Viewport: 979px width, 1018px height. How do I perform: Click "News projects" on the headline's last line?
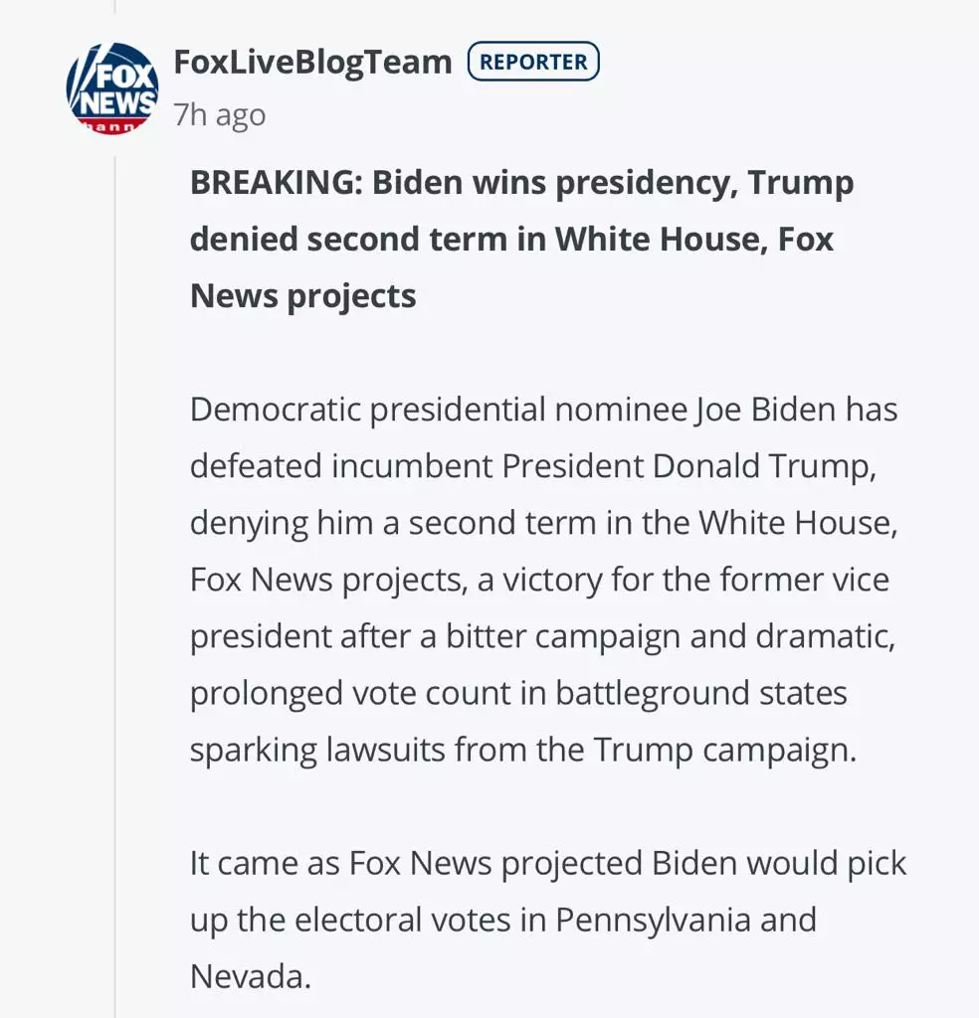(x=302, y=295)
